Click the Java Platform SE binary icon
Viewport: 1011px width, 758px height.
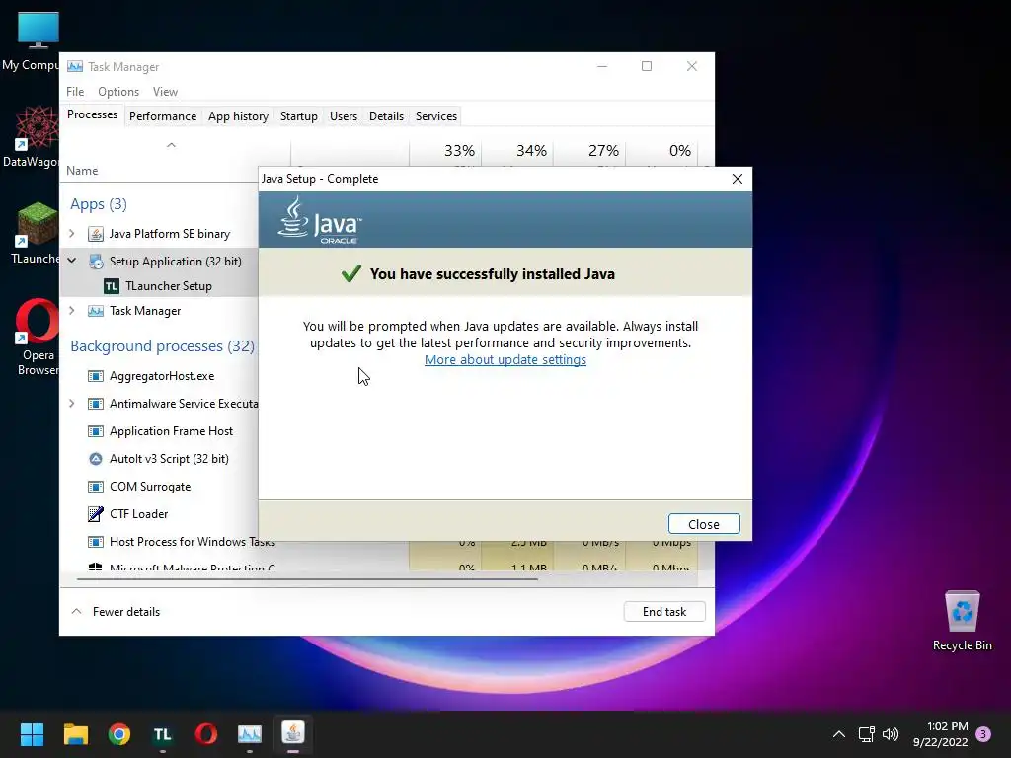tap(96, 233)
